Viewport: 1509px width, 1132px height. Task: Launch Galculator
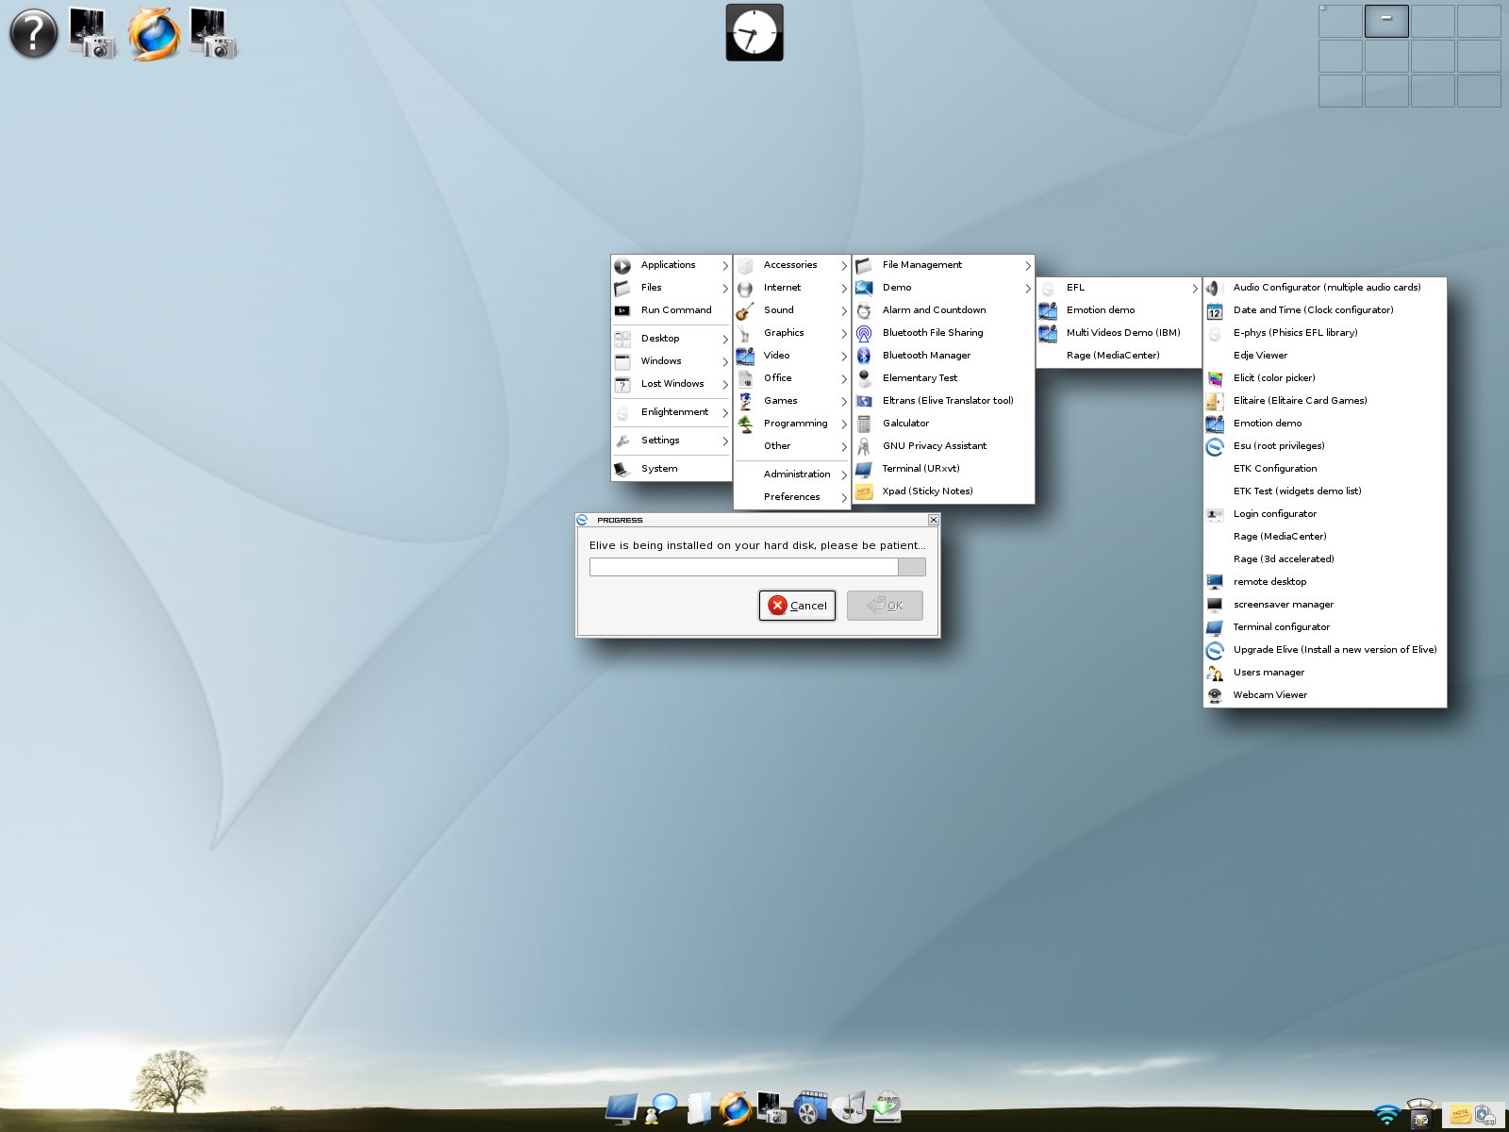[943, 424]
